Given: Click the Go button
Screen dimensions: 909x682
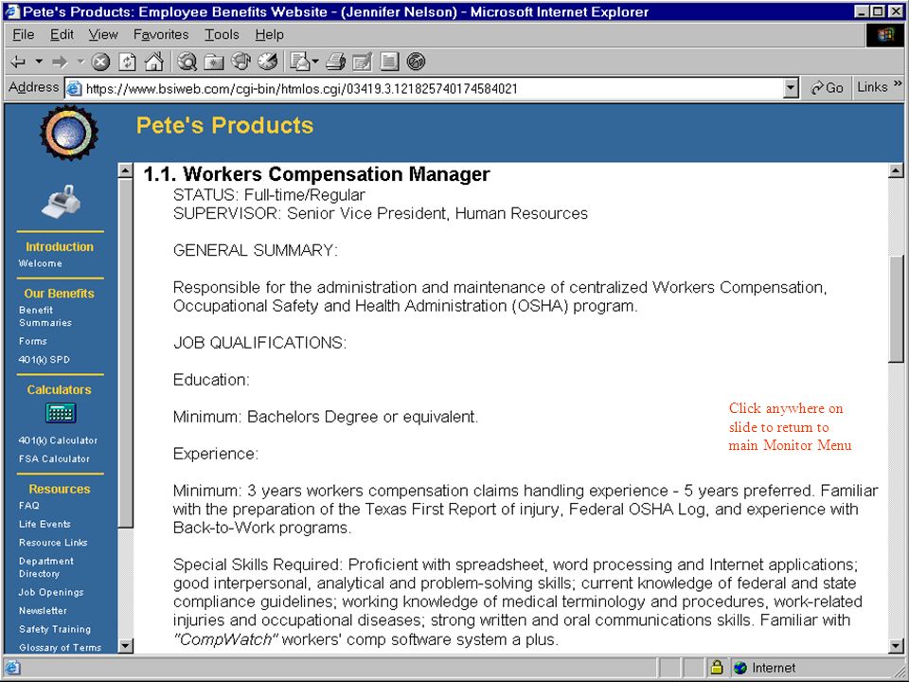Looking at the screenshot, I should 828,88.
